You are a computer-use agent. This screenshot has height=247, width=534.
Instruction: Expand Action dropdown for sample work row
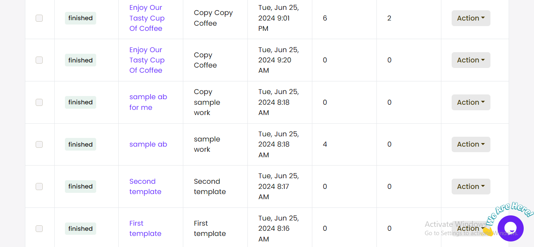(x=471, y=144)
